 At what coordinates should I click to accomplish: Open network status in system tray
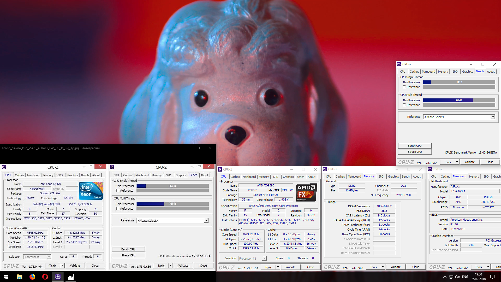[x=451, y=277]
